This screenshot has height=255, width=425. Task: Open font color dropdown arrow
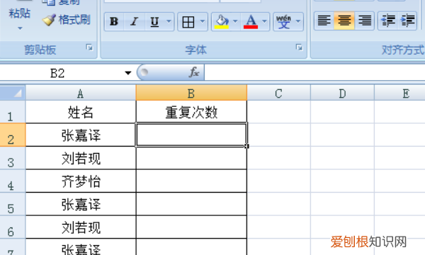tap(264, 21)
